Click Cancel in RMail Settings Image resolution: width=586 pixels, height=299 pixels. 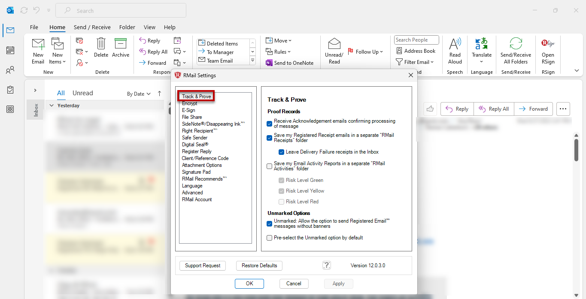294,284
